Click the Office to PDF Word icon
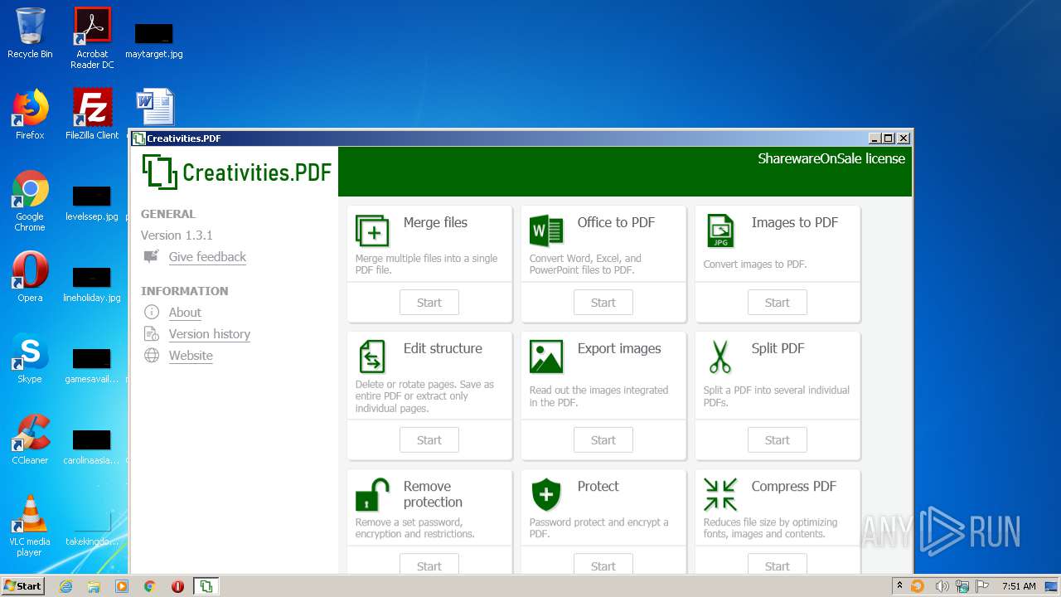1061x597 pixels. pos(546,231)
